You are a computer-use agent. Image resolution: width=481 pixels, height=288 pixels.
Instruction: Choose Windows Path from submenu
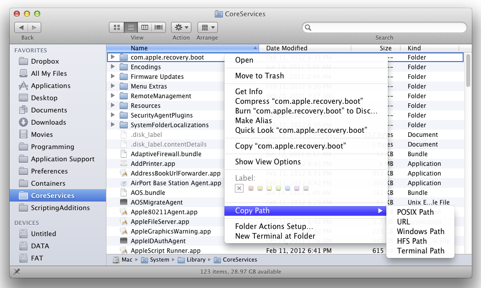pos(420,232)
